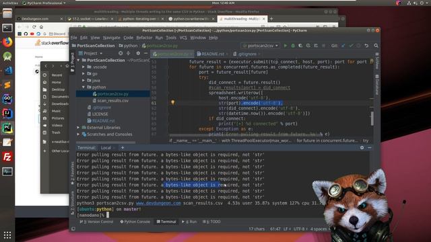Open Project view selector dropdown

point(90,53)
